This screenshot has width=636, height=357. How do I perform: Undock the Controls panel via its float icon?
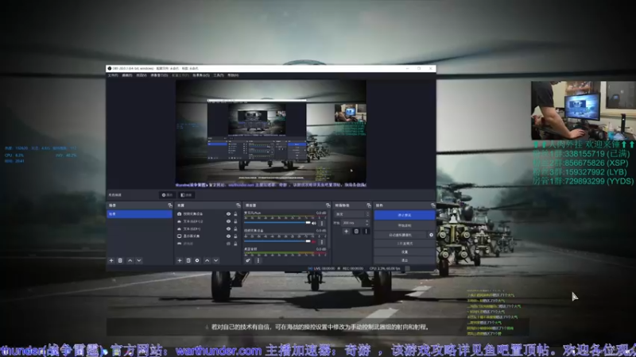(x=432, y=205)
